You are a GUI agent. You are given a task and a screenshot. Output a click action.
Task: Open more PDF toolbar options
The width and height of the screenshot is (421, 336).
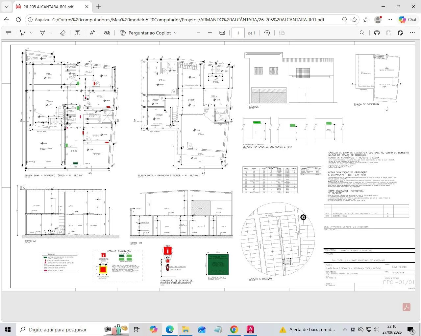click(x=412, y=33)
